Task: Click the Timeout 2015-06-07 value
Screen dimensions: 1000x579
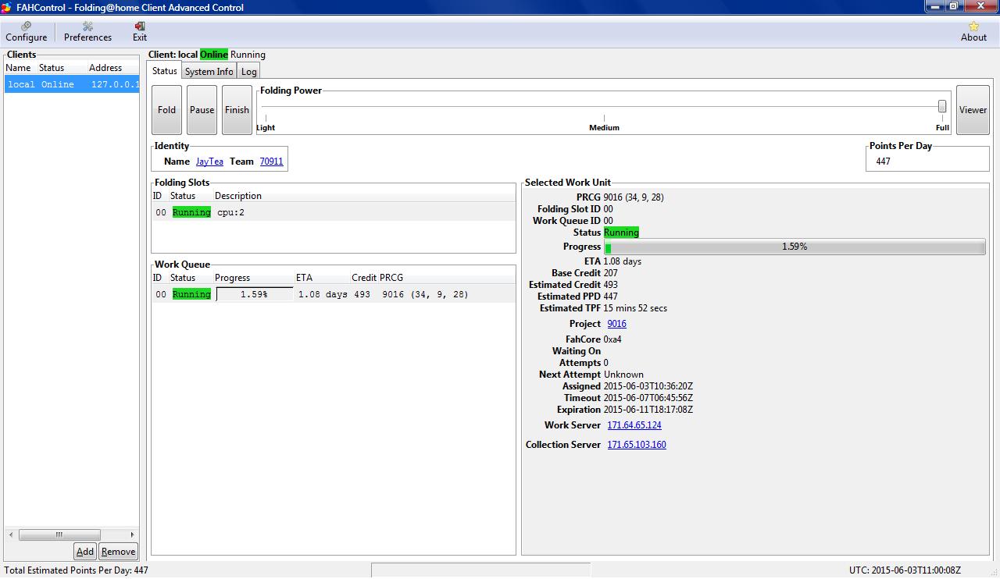Action: pos(648,398)
